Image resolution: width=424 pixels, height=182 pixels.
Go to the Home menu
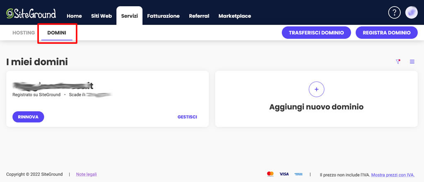click(75, 16)
